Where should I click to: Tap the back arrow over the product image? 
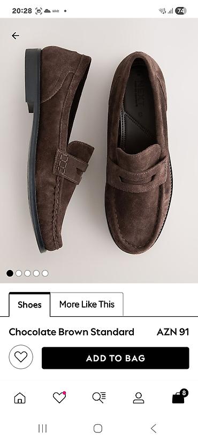click(x=16, y=35)
